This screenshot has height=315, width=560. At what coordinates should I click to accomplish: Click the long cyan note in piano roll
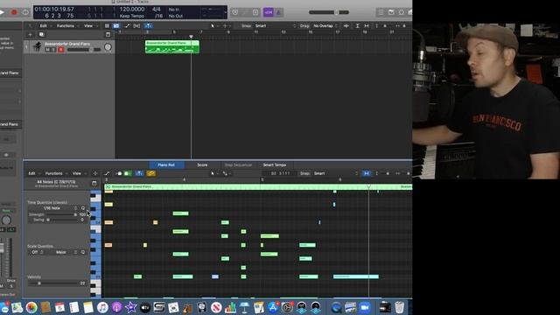(356, 276)
